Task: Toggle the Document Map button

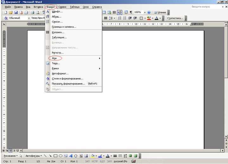Action: 126,12
